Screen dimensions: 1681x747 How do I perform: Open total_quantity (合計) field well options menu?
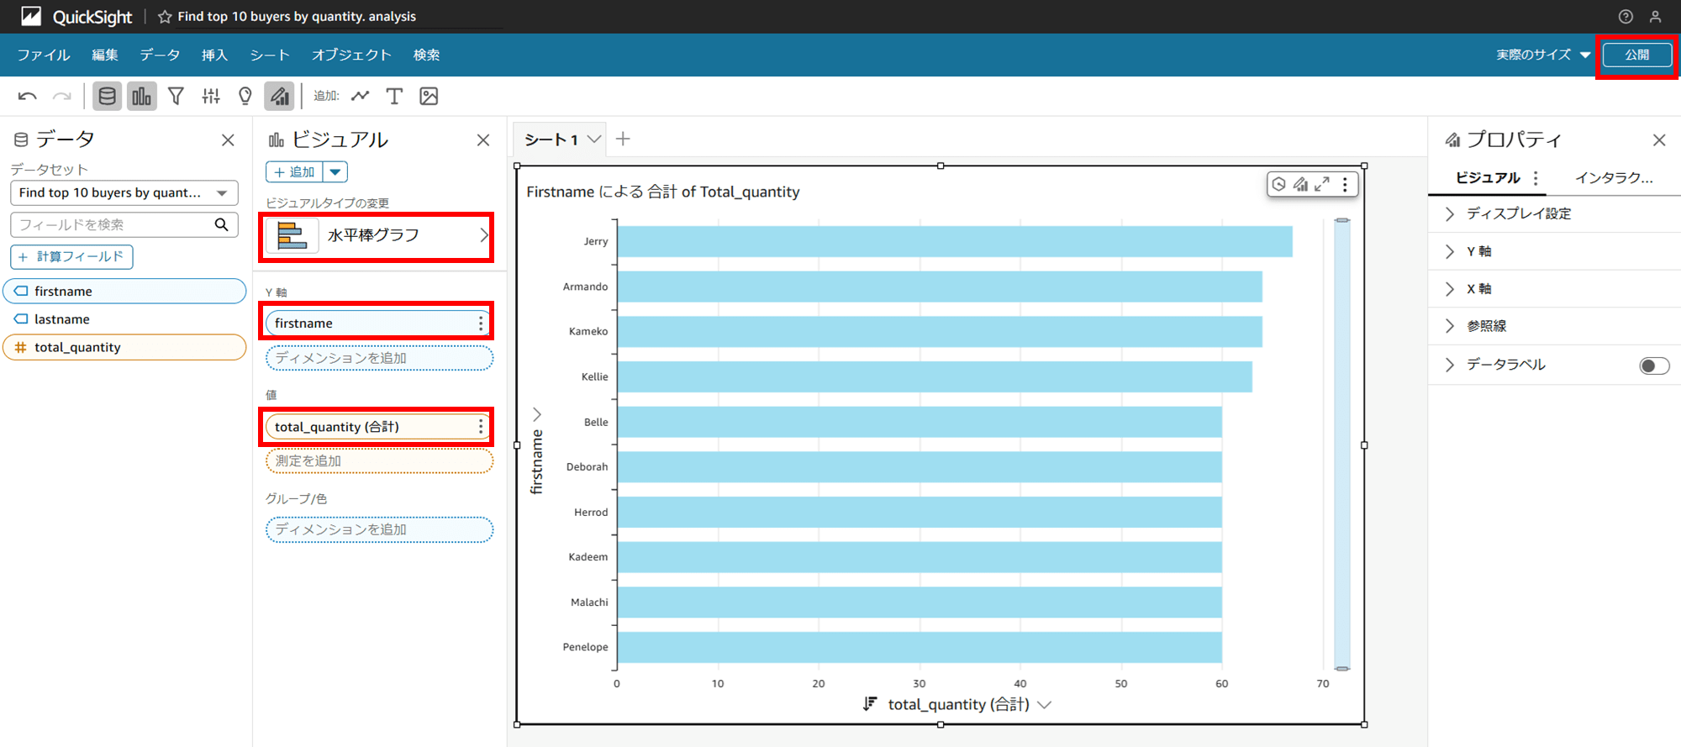481,427
